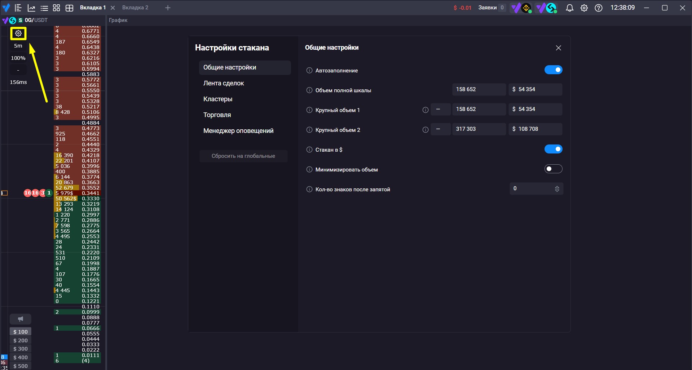This screenshot has width=692, height=370.
Task: Select the four-squares grid layout icon
Action: (56, 8)
